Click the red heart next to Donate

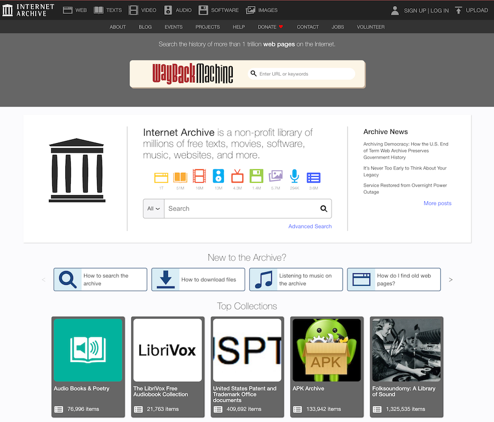pos(280,27)
